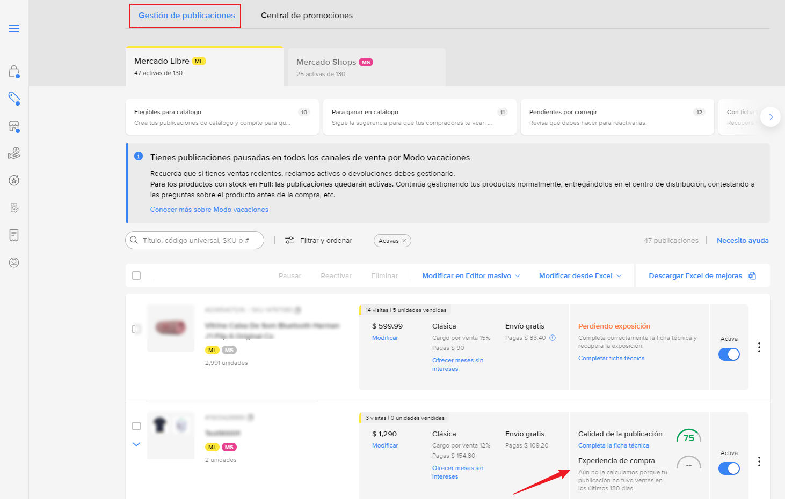Open the hand with coin icon
785x499 pixels.
[14, 153]
